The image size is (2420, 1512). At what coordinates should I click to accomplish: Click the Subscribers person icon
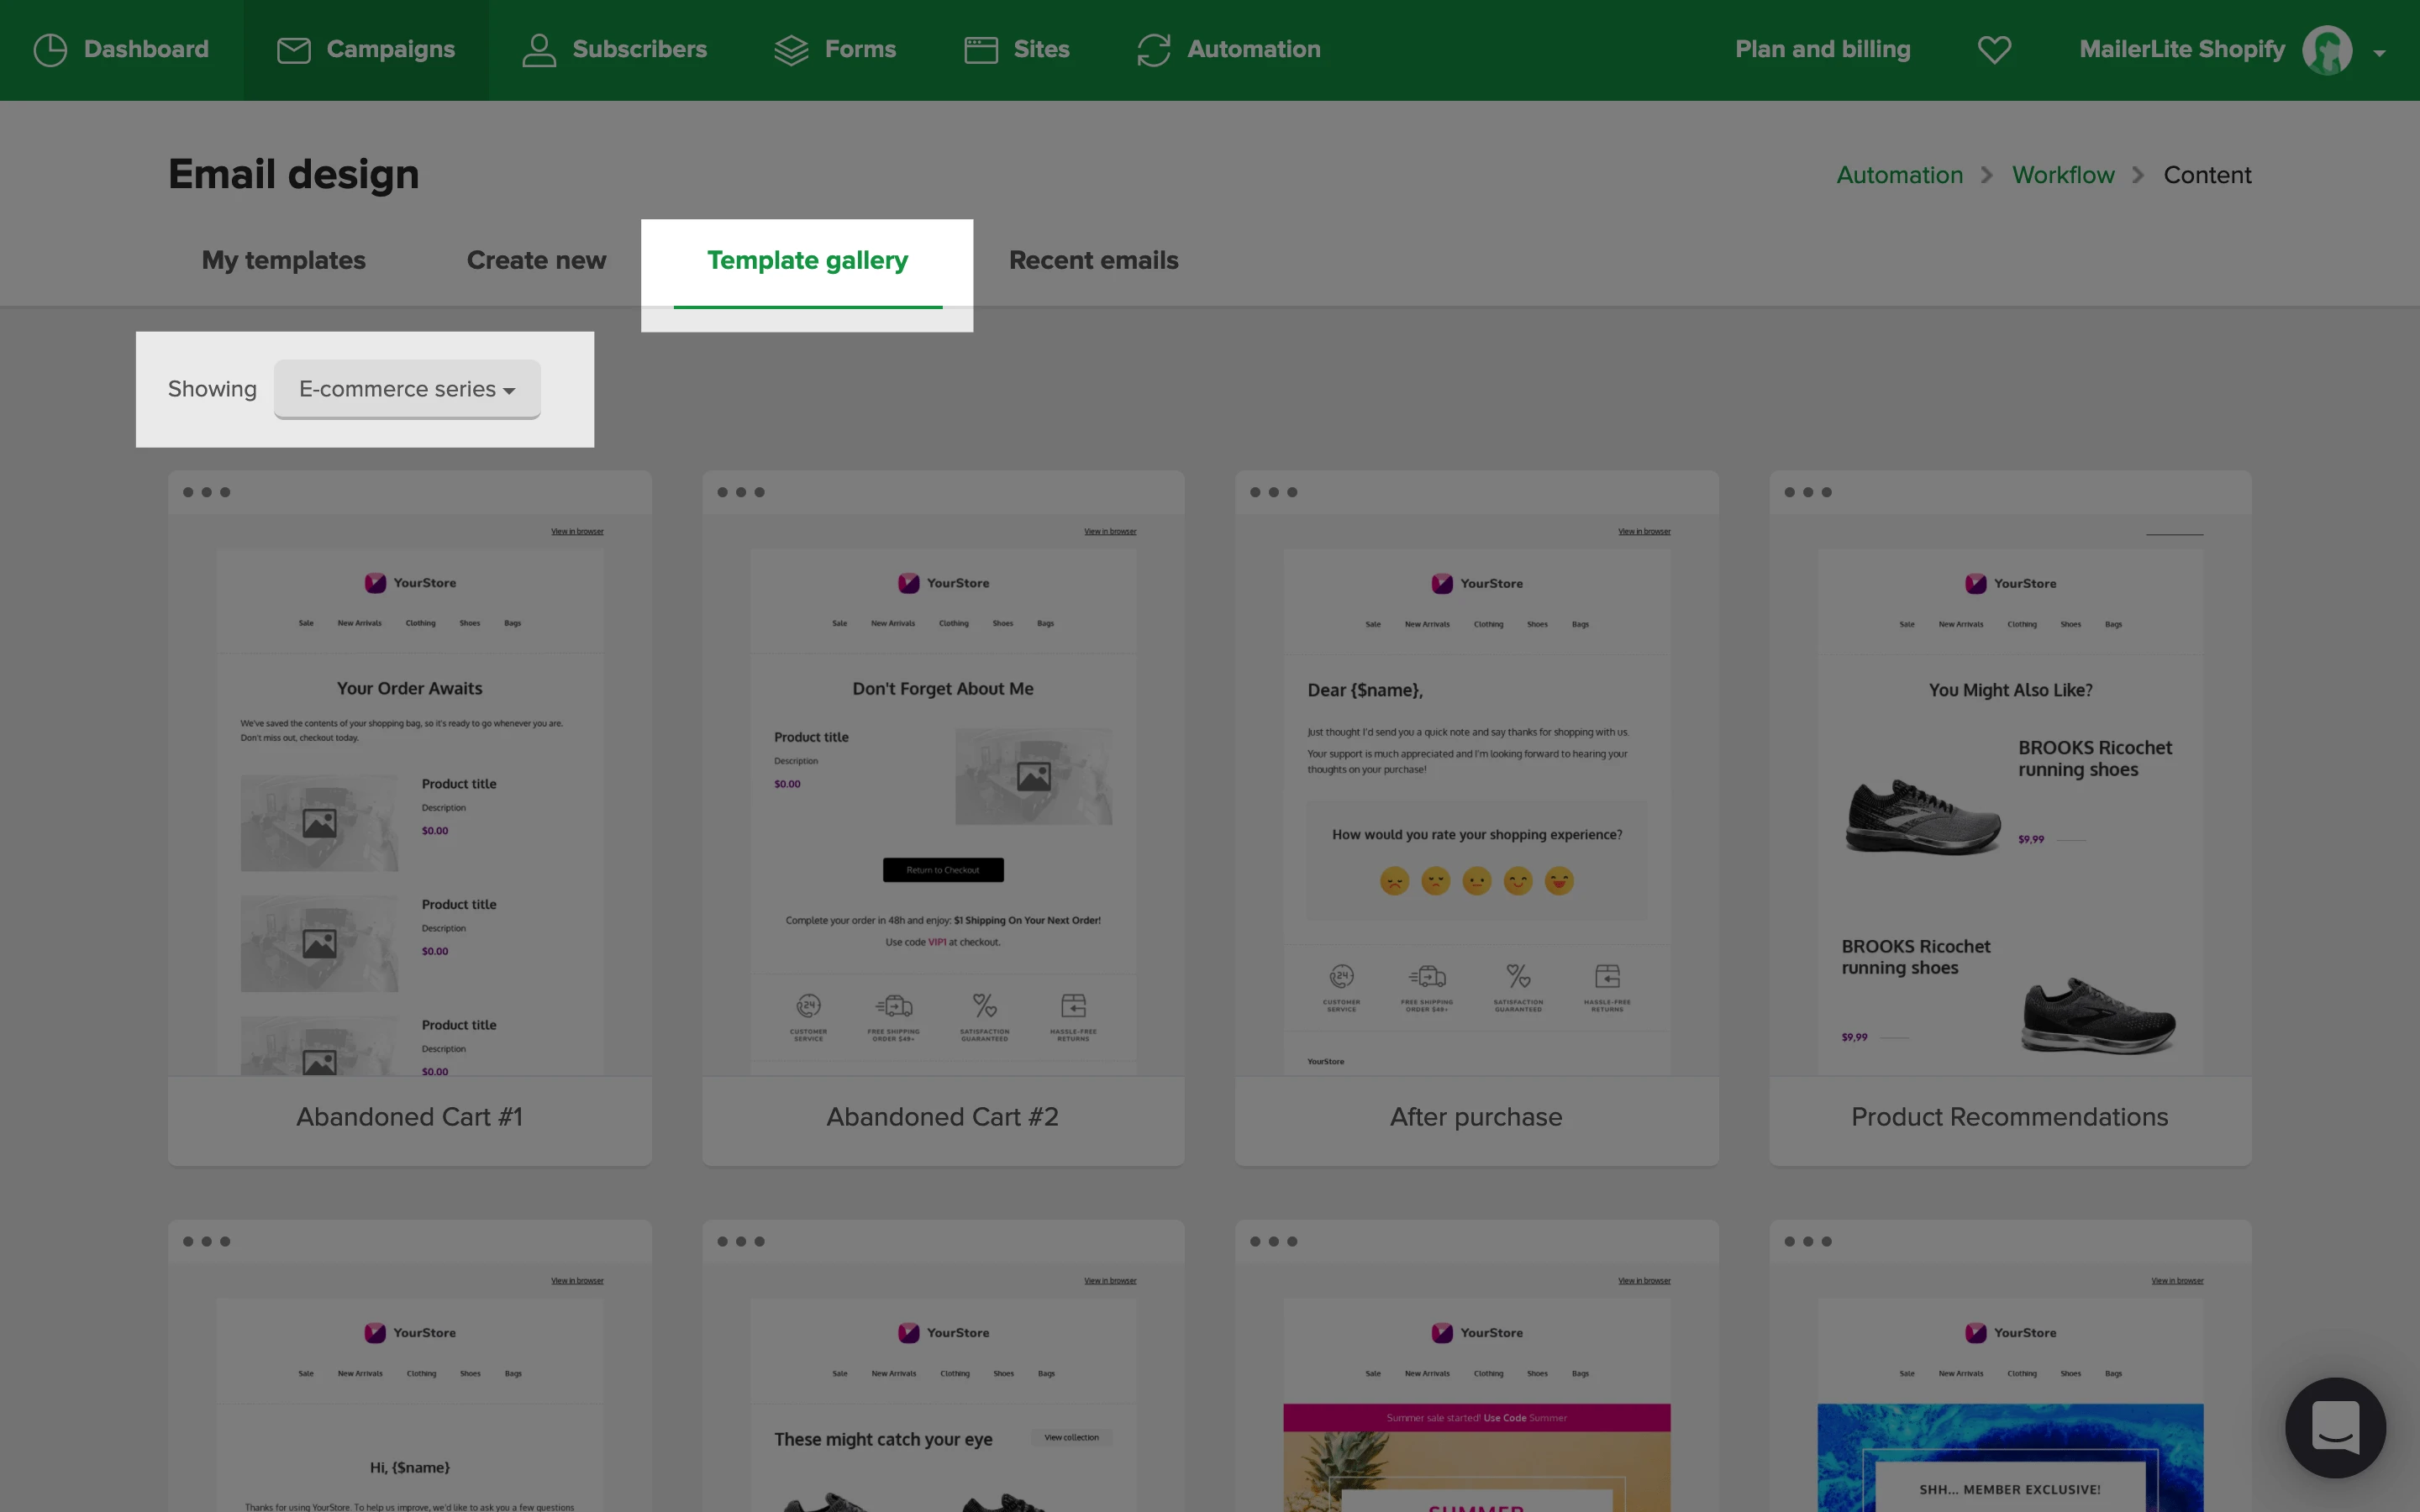tap(539, 50)
